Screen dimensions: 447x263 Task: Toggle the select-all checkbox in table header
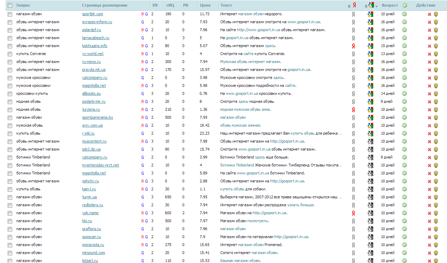click(10, 6)
